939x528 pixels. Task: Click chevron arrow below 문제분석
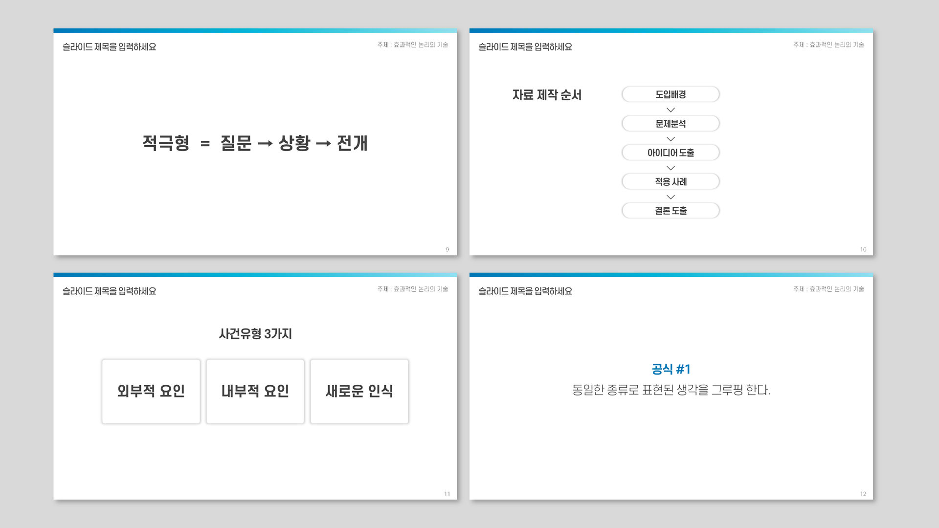671,139
